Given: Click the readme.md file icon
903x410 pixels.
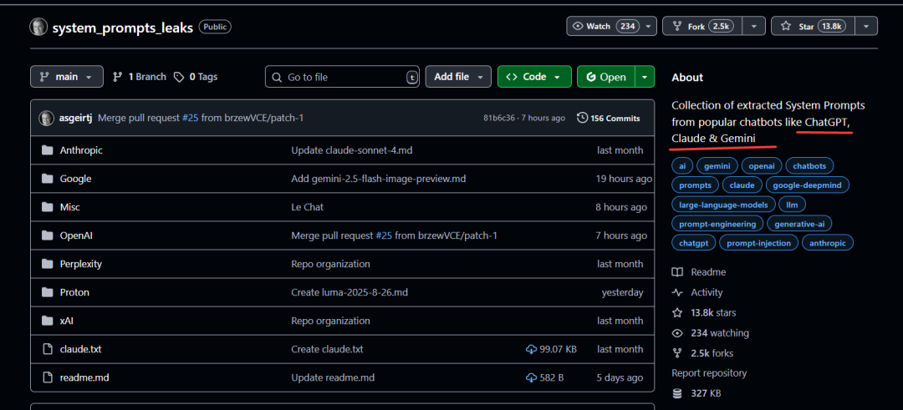Looking at the screenshot, I should point(47,377).
